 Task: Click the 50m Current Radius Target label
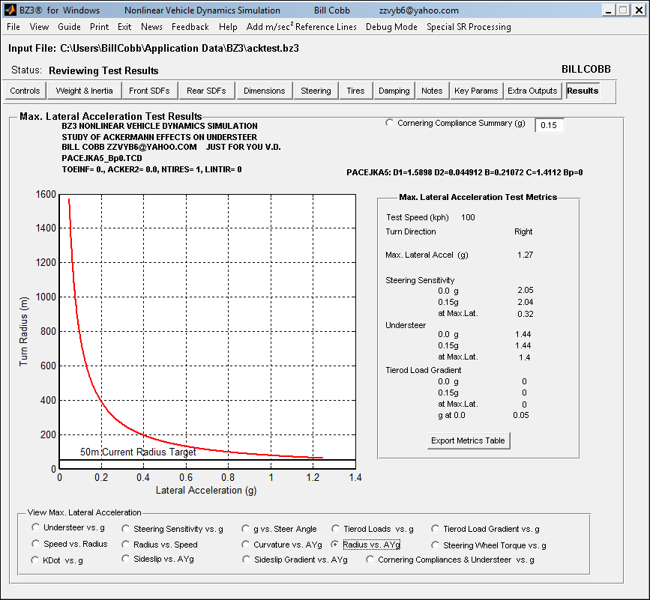click(138, 452)
